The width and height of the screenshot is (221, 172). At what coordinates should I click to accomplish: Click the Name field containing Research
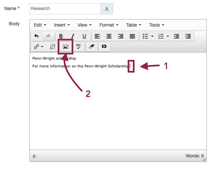[65, 9]
